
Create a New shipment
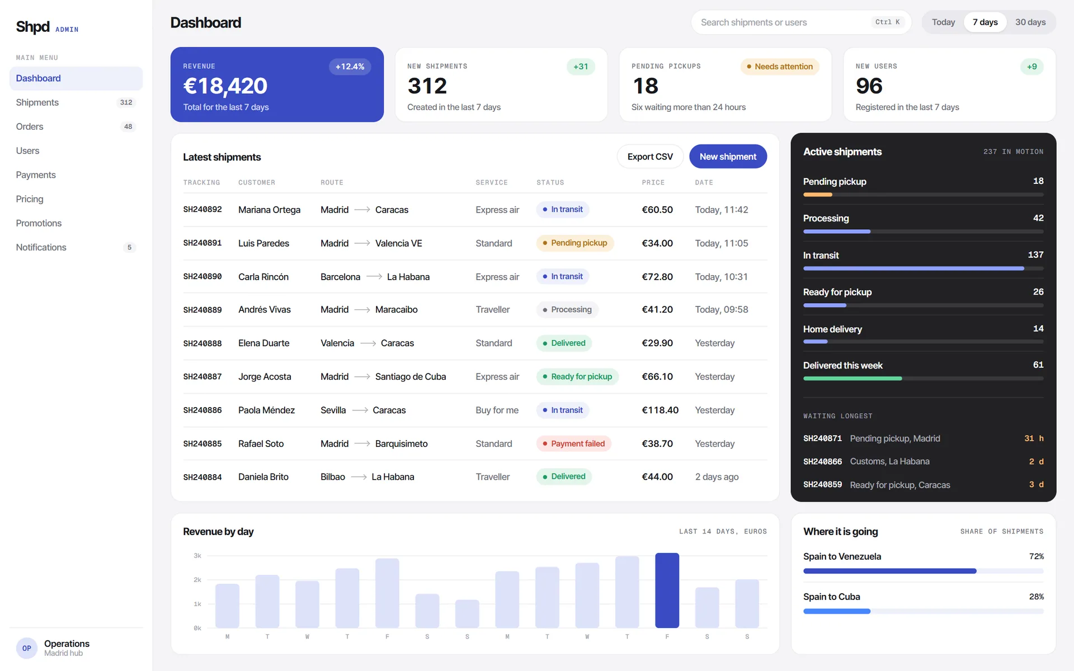coord(728,157)
